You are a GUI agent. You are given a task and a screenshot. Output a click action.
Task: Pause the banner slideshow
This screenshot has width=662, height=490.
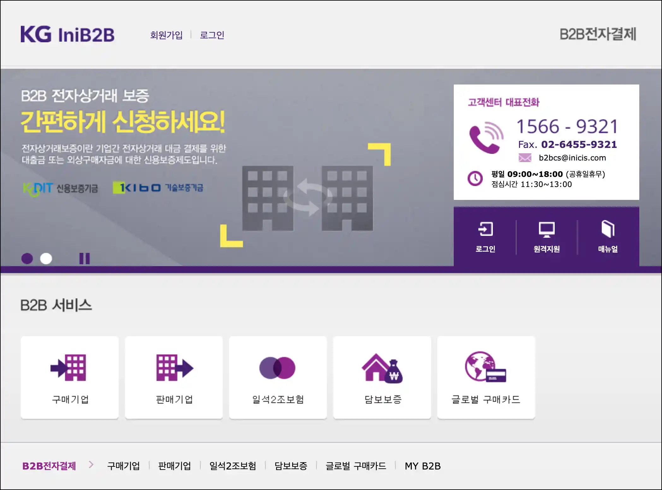coord(85,259)
